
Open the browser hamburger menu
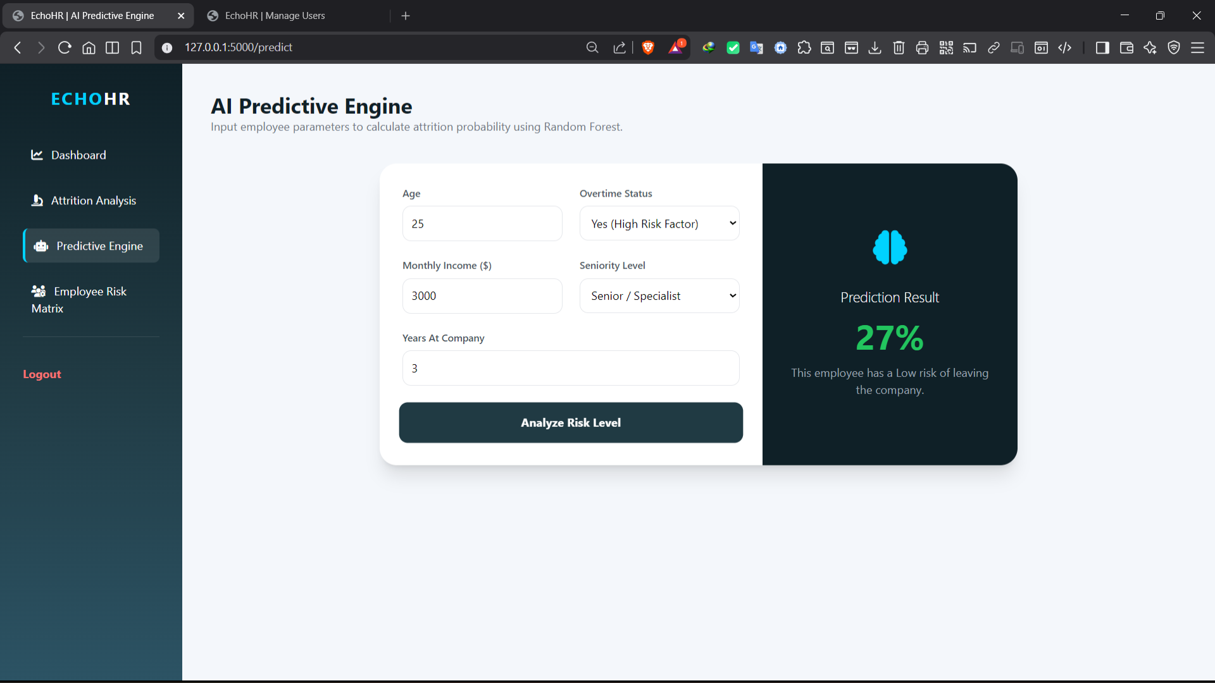click(1199, 47)
